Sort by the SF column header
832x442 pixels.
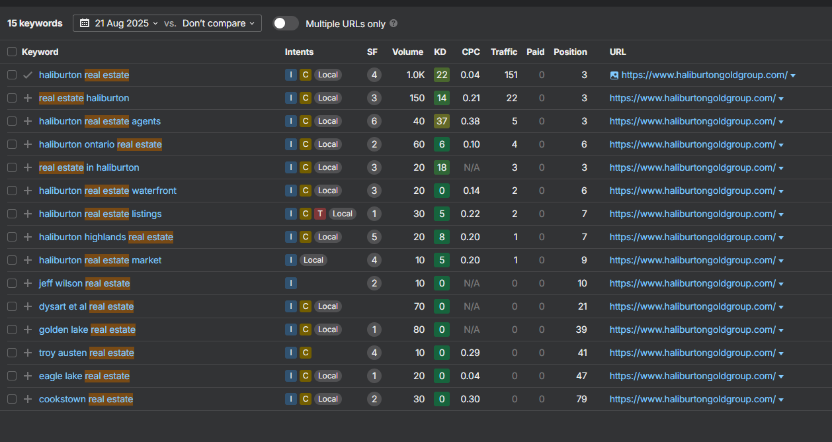click(372, 52)
